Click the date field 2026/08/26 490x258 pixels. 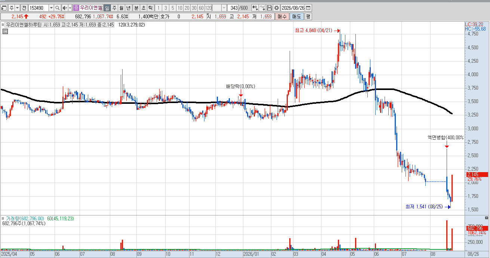[x=293, y=8]
